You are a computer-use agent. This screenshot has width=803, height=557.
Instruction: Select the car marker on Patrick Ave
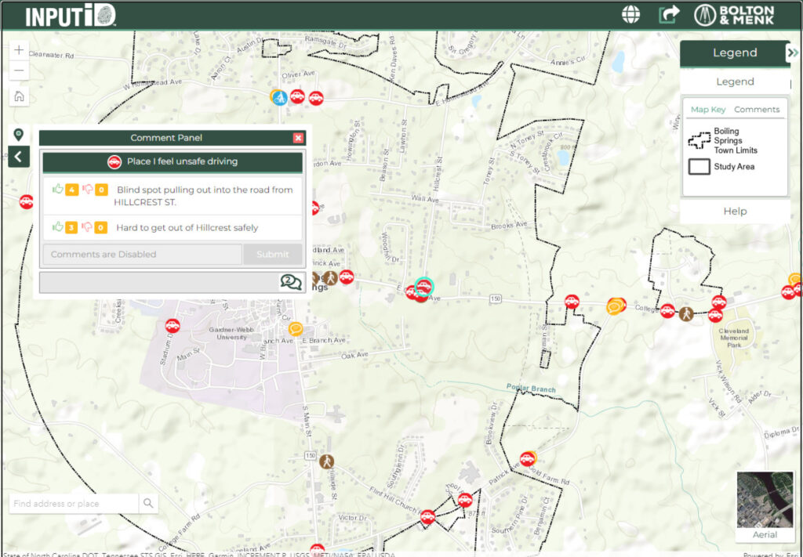coord(526,459)
